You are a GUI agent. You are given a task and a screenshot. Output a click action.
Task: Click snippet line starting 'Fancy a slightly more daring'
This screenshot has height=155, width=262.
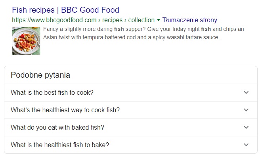click(x=143, y=29)
